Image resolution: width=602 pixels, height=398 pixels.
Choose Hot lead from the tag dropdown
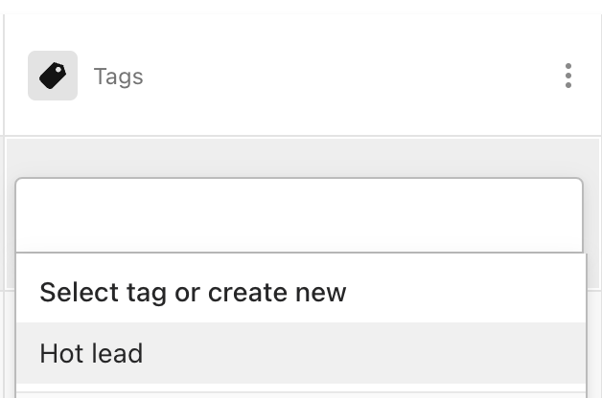[x=91, y=354]
